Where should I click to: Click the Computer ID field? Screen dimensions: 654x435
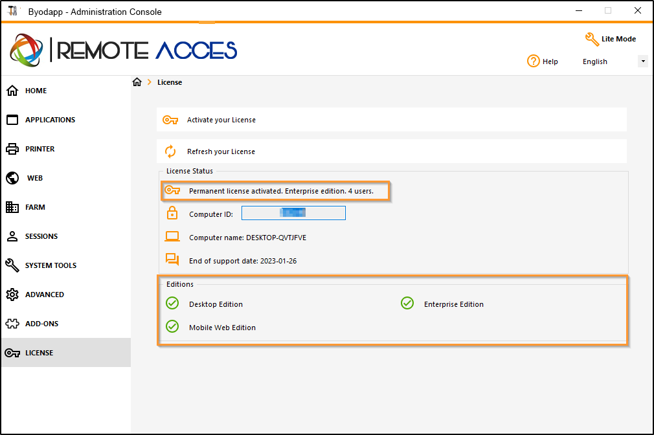[x=293, y=213]
